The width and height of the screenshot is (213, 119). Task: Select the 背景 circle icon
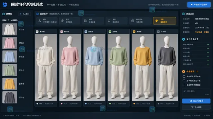point(109,21)
